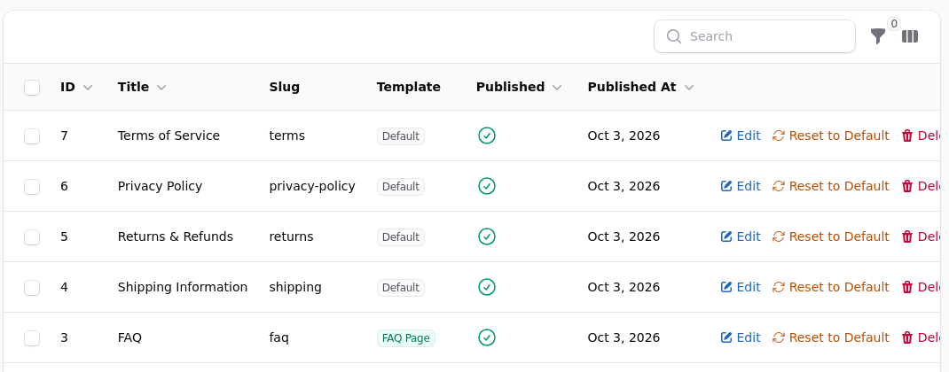Check the Shipping Information row checkbox
The image size is (949, 372).
[x=32, y=287]
